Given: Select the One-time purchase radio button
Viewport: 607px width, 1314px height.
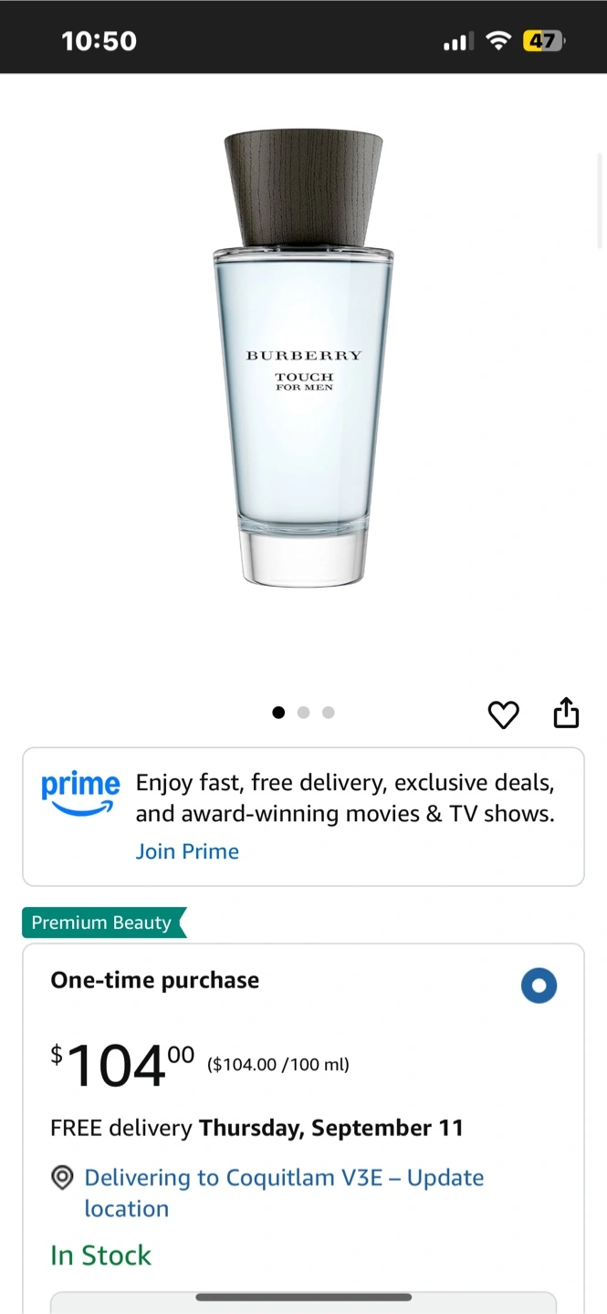Looking at the screenshot, I should tap(539, 985).
